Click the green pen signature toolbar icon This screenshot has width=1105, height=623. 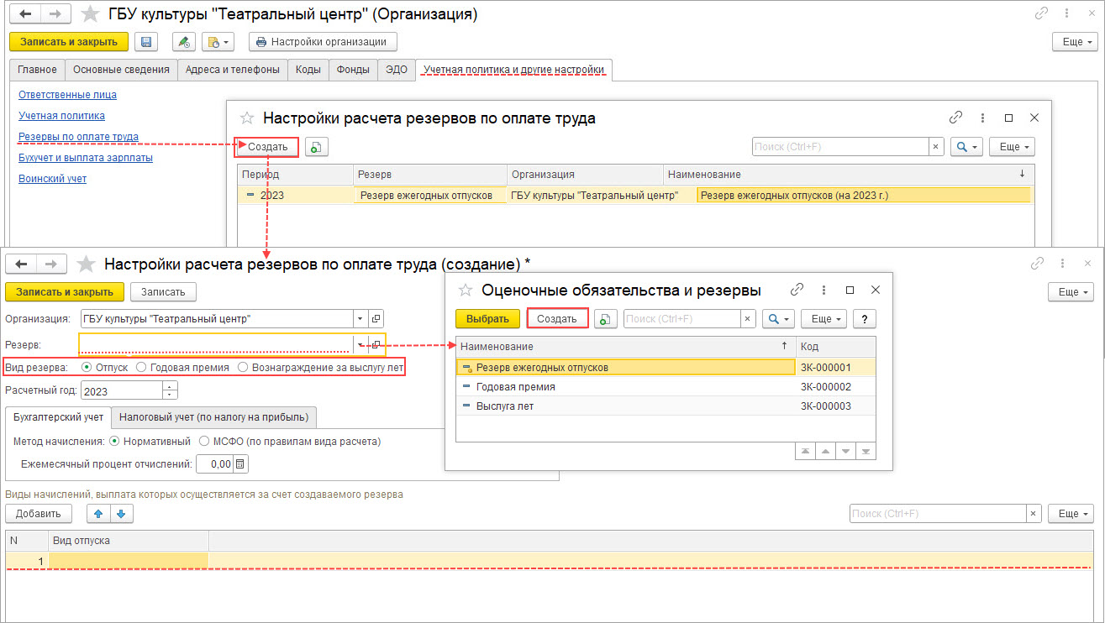[x=184, y=42]
